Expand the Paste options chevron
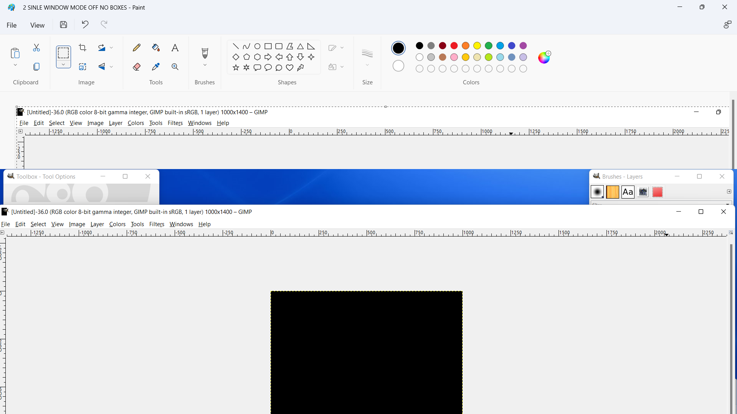The height and width of the screenshot is (414, 737). (15, 65)
